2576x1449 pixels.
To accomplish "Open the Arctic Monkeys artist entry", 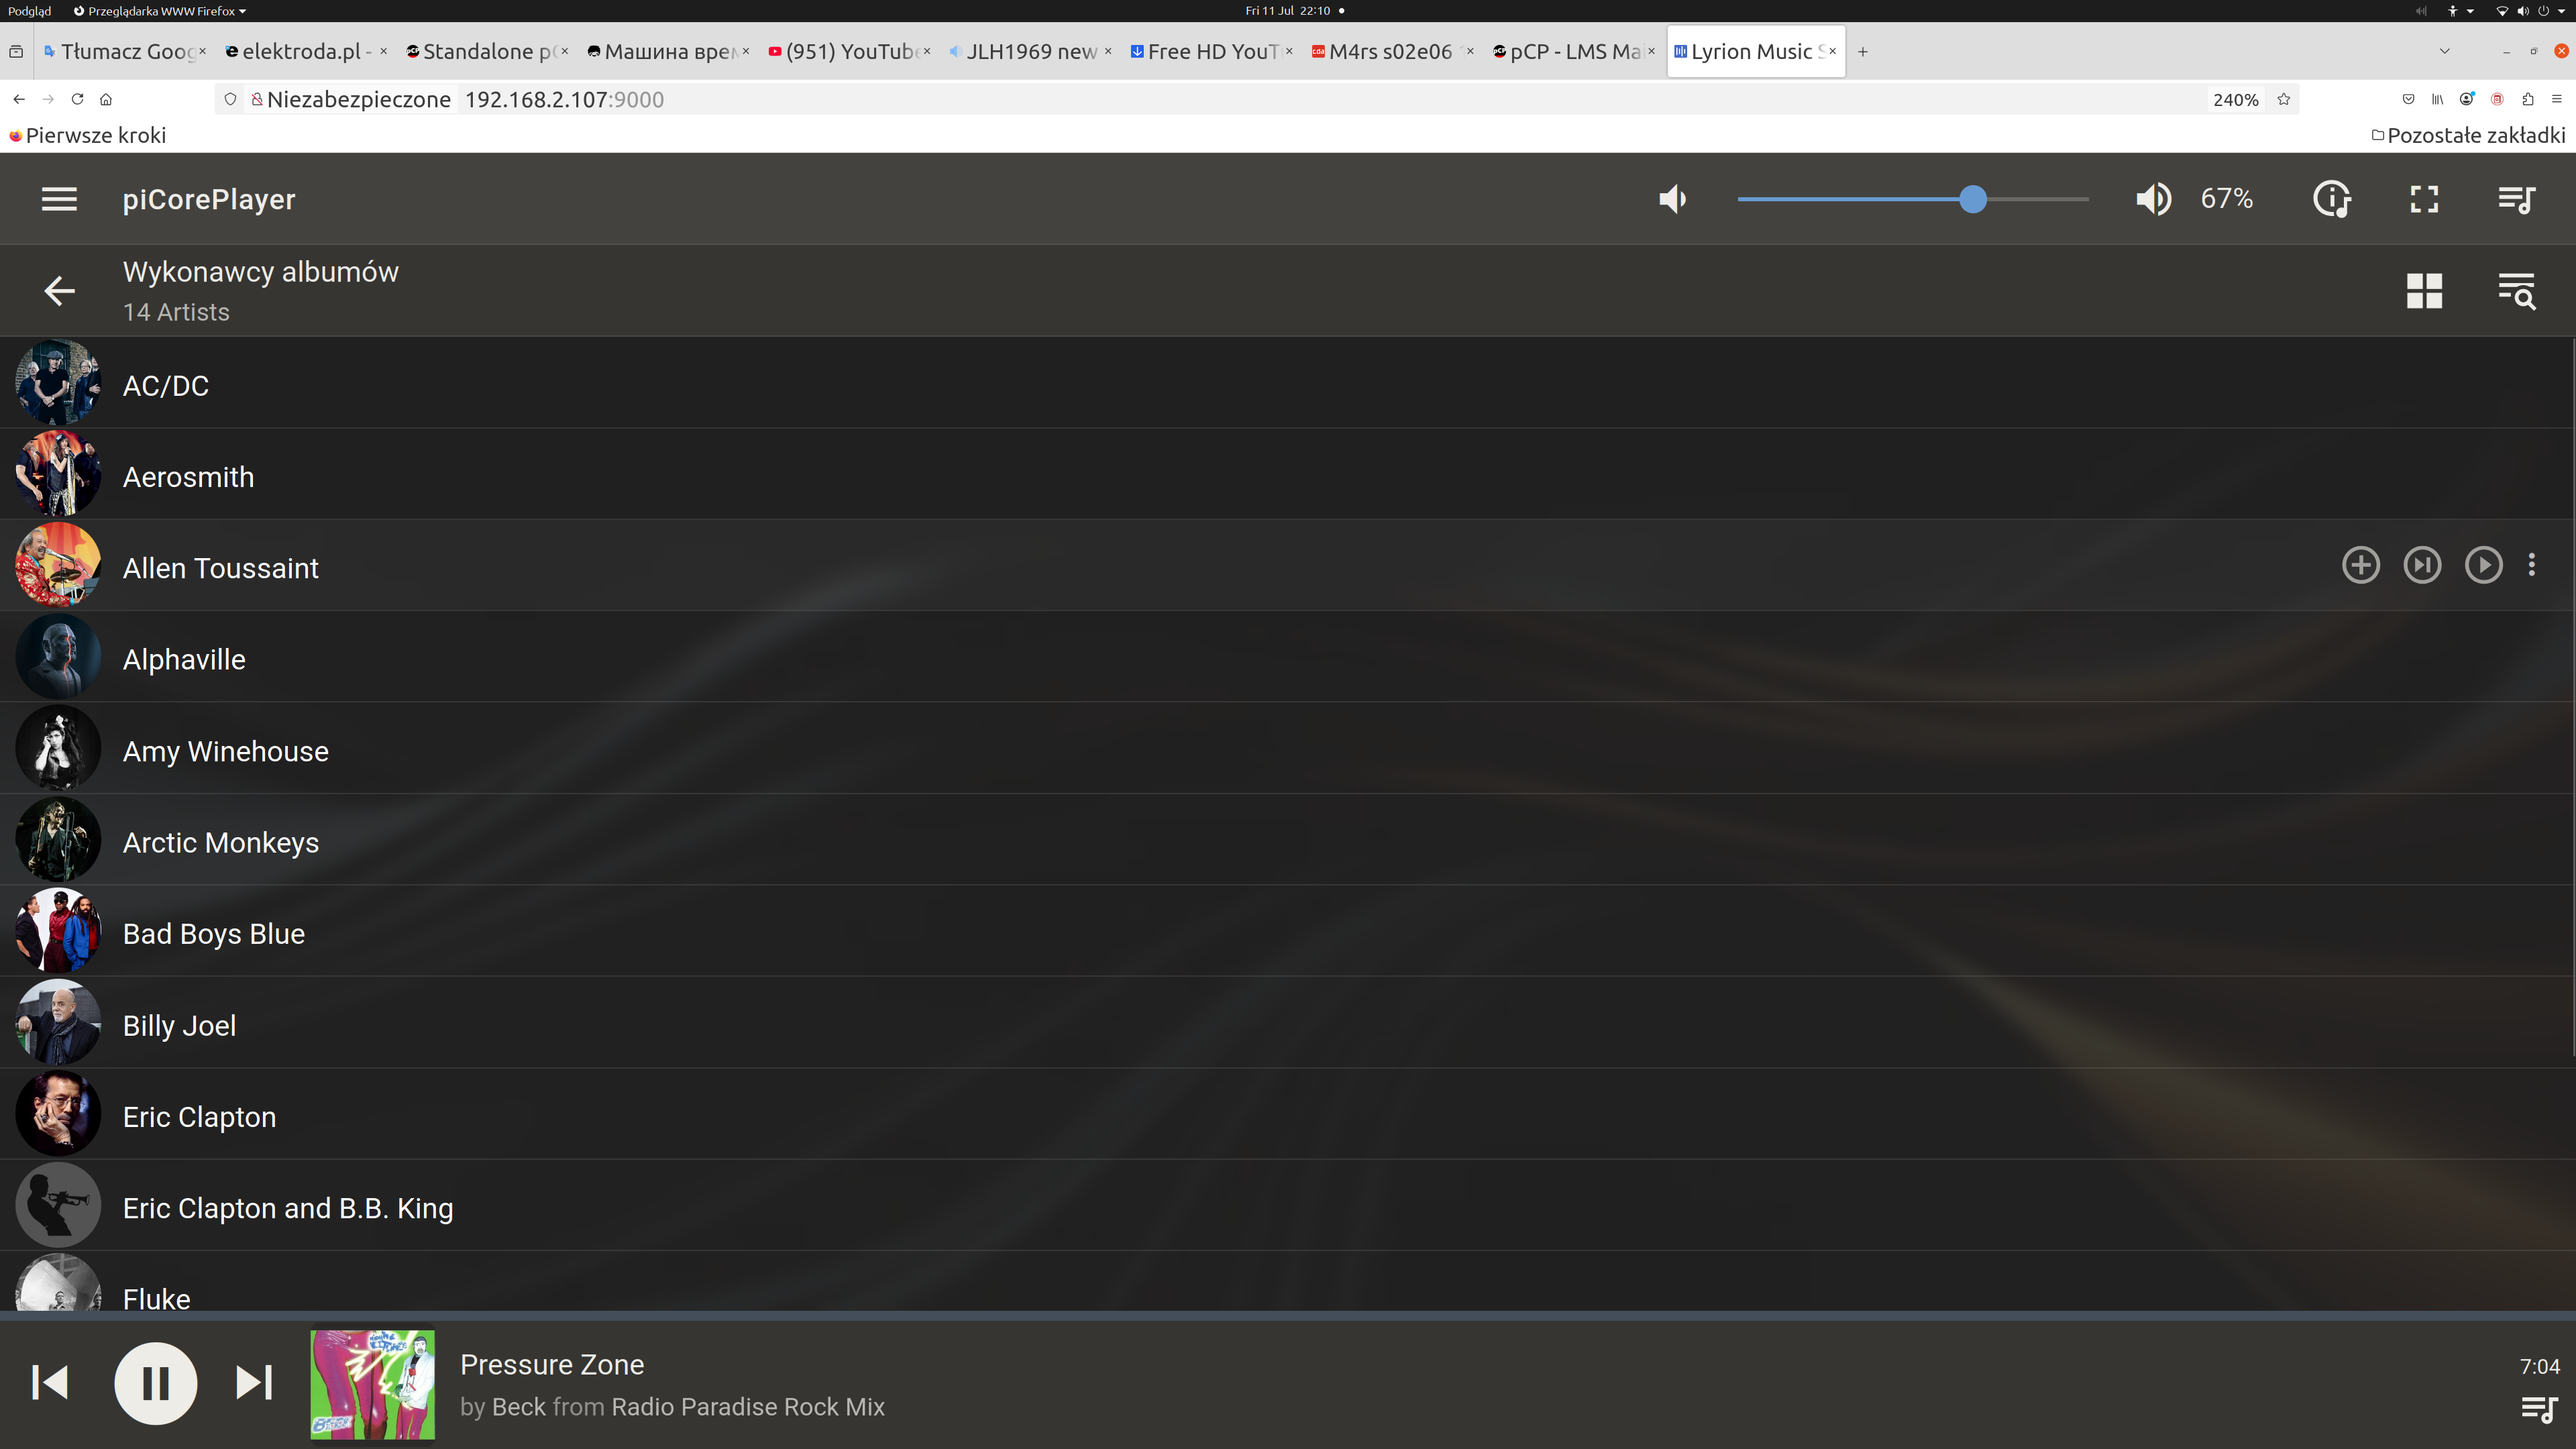I will coord(1288,840).
